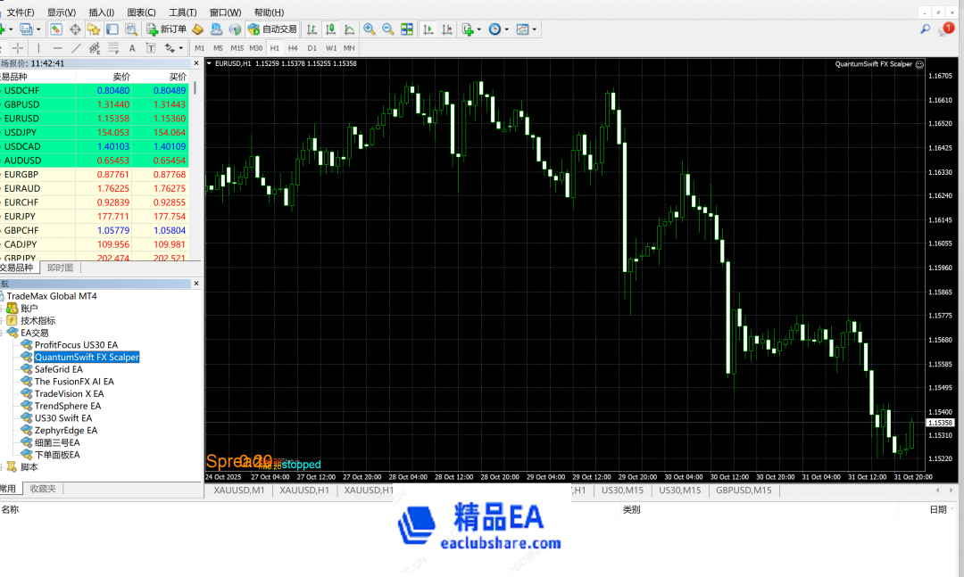964x577 pixels.
Task: Switch to the US30,M15 chart tab
Action: [624, 490]
